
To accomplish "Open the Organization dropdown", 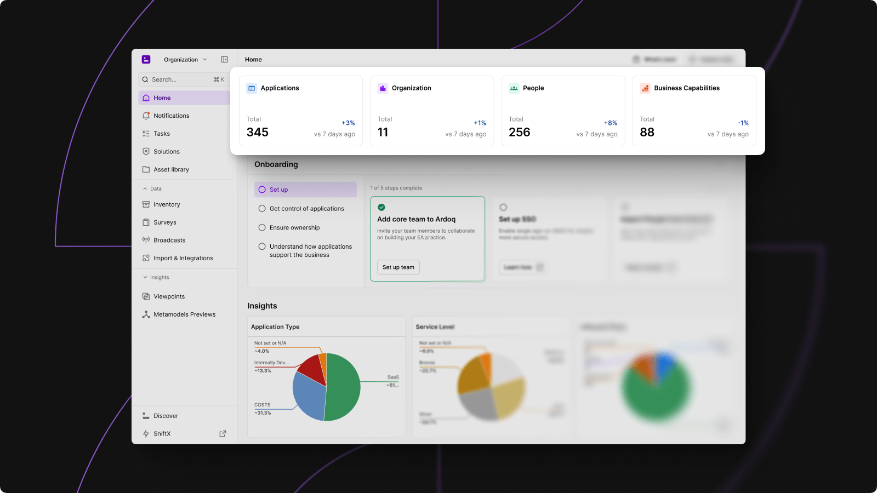I will pos(185,60).
